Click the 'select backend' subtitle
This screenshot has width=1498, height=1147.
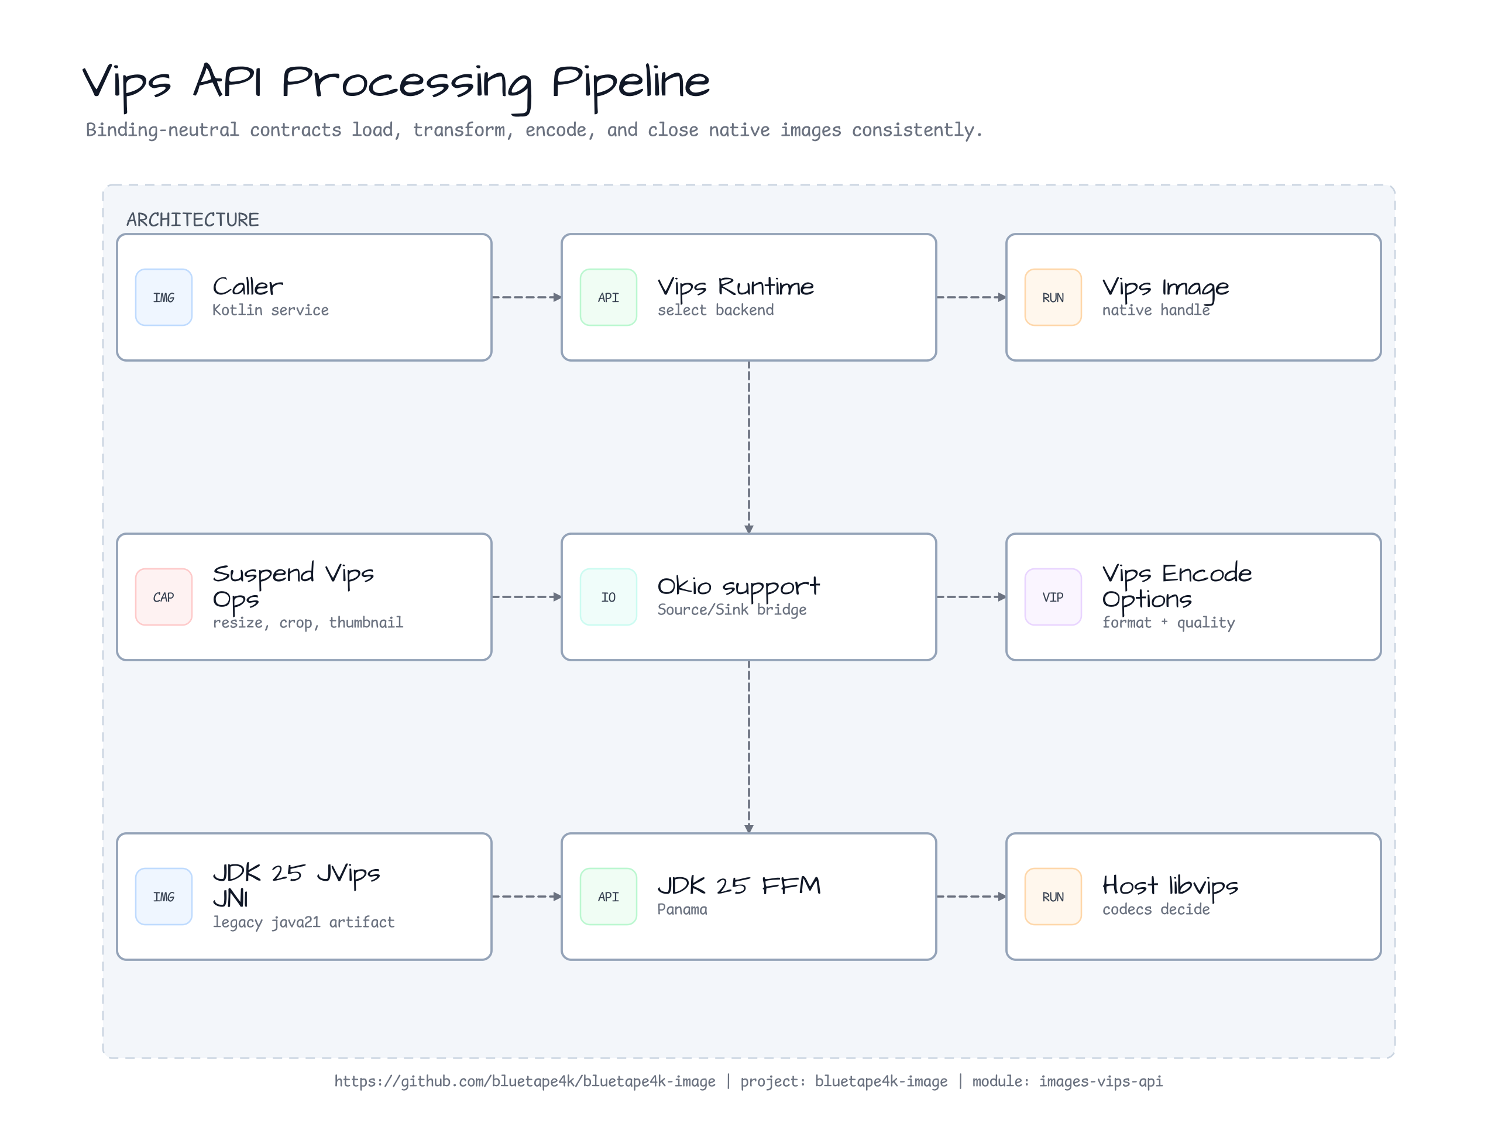coord(716,310)
